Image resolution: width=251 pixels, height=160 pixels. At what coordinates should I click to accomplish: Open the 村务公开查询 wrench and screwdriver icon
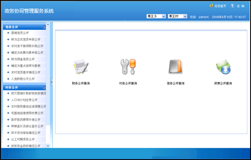coord(128,67)
